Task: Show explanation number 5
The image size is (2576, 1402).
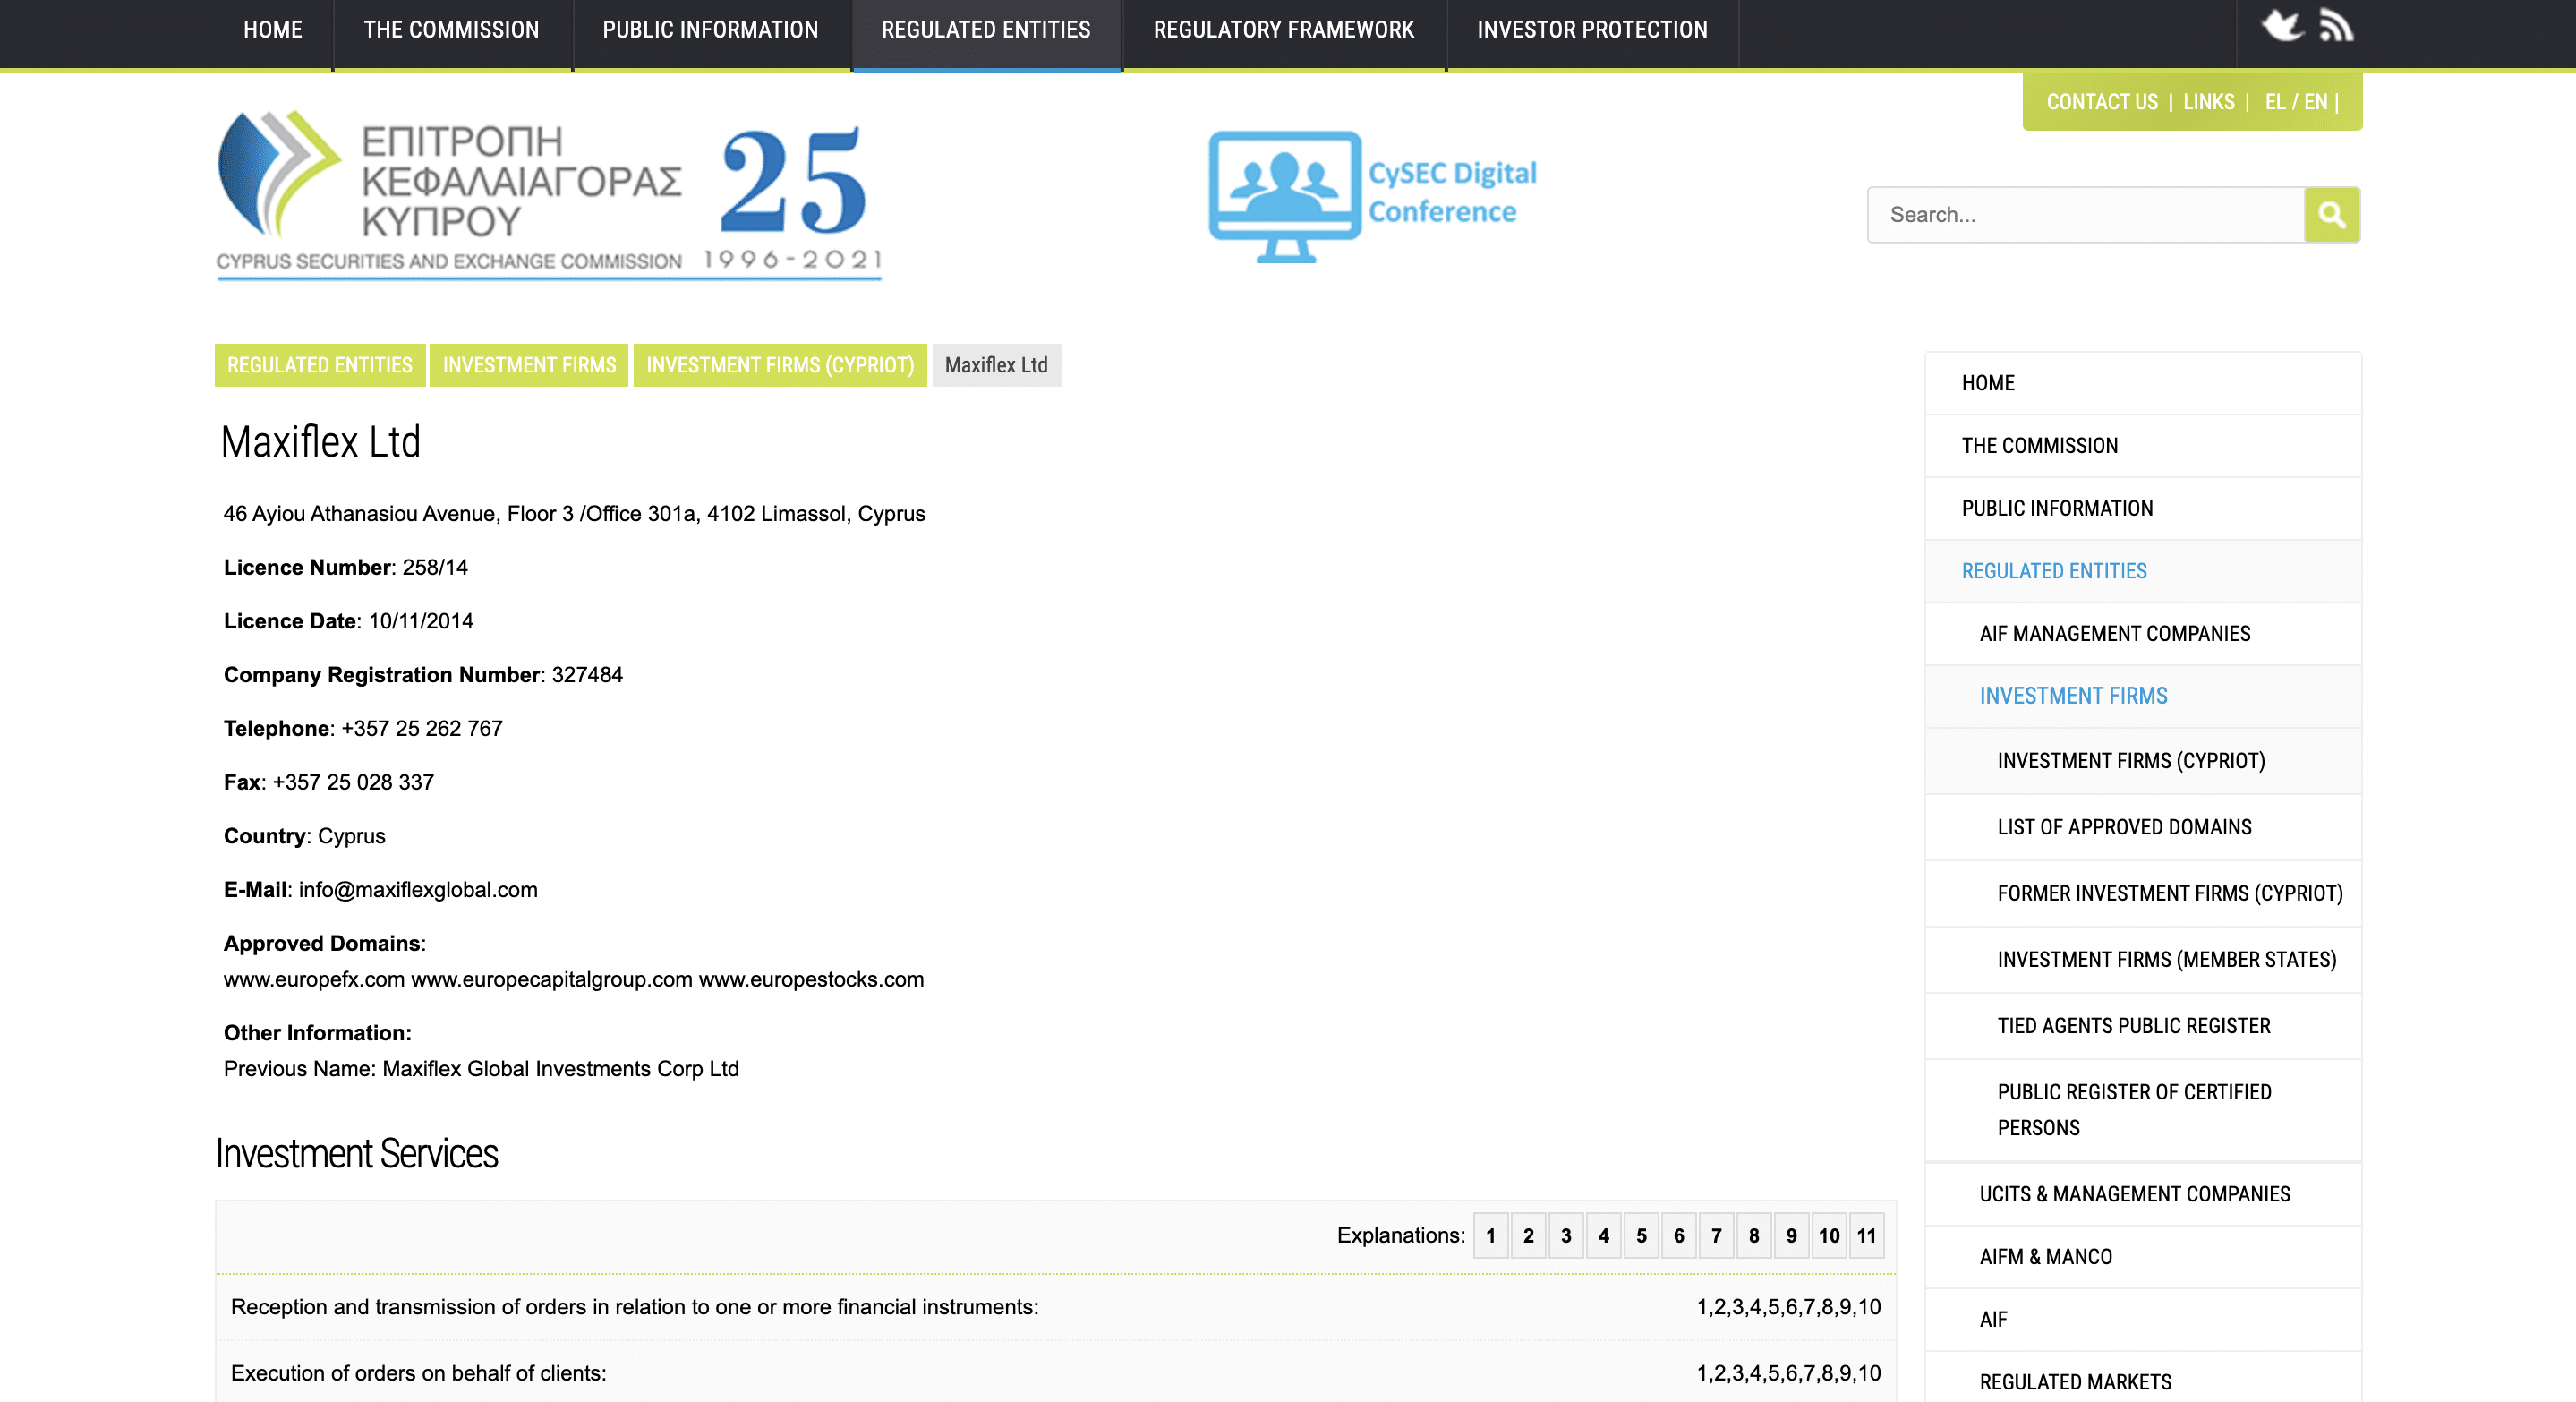Action: coord(1641,1236)
